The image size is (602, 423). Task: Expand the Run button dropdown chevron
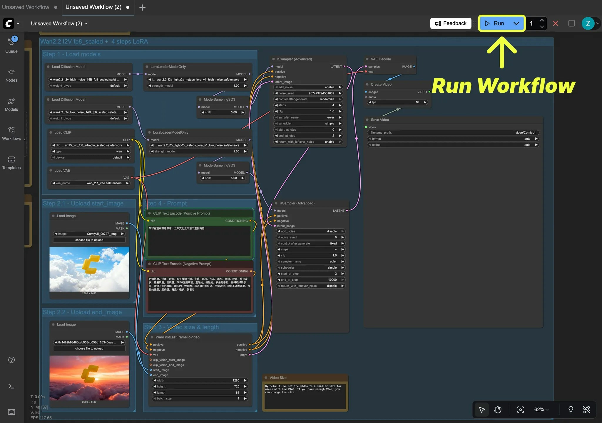[x=516, y=23]
